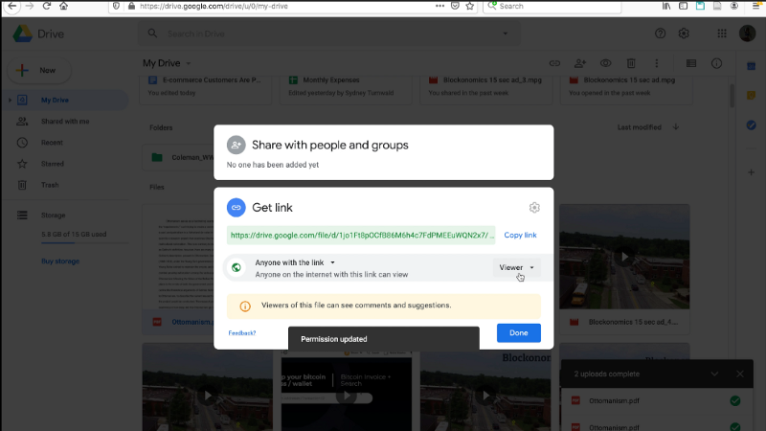Open the E-commerce Customers suggested file
The width and height of the screenshot is (766, 431).
pyautogui.click(x=206, y=89)
